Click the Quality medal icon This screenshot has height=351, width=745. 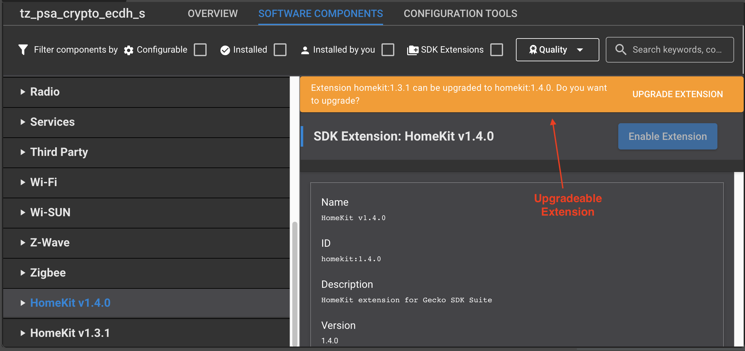(x=533, y=49)
